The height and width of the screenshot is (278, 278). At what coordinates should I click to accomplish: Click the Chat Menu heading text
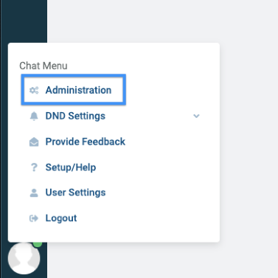coord(44,66)
